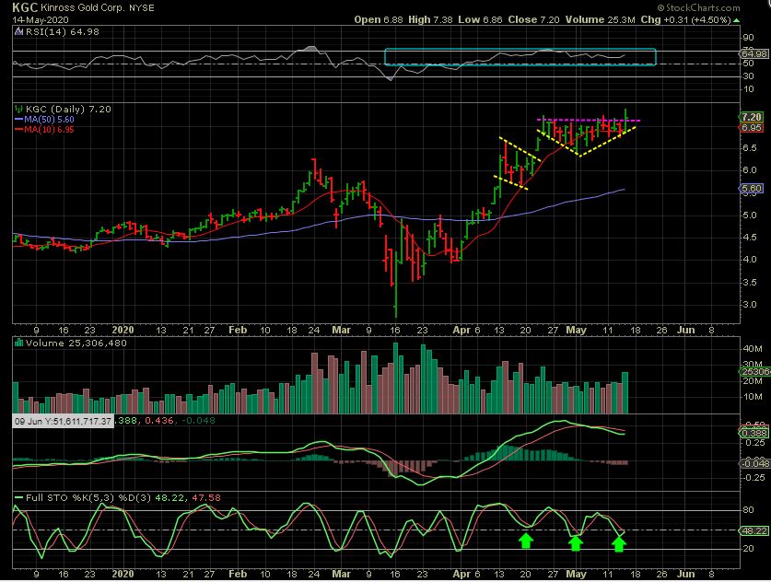771x582 pixels.
Task: Click Mar on the price chart date axis
Action: click(341, 330)
